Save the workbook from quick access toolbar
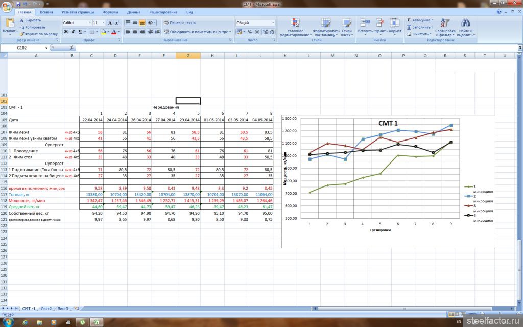This screenshot has width=523, height=327. click(x=18, y=4)
